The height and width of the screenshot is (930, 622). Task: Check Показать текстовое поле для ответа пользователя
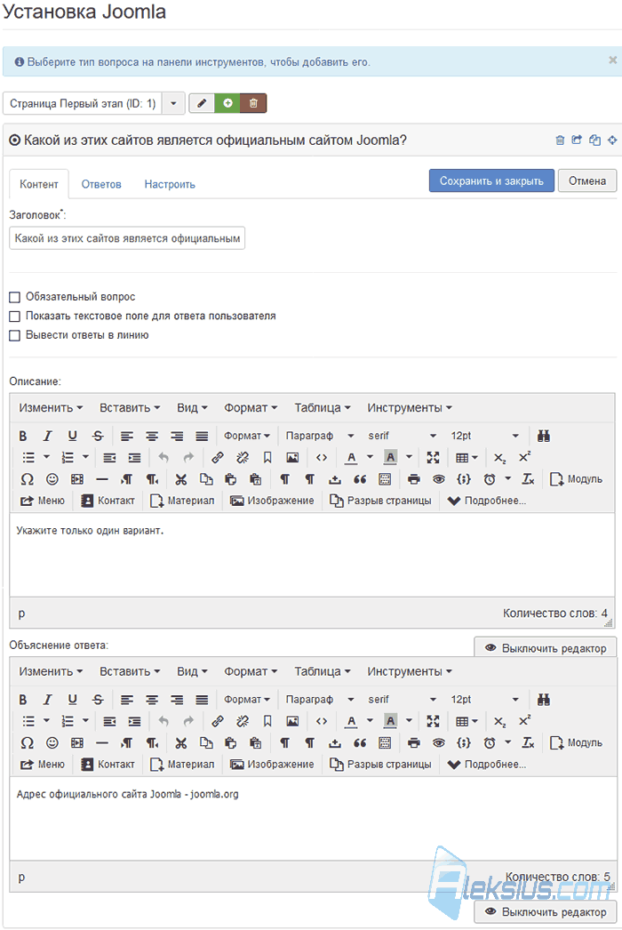pyautogui.click(x=15, y=317)
